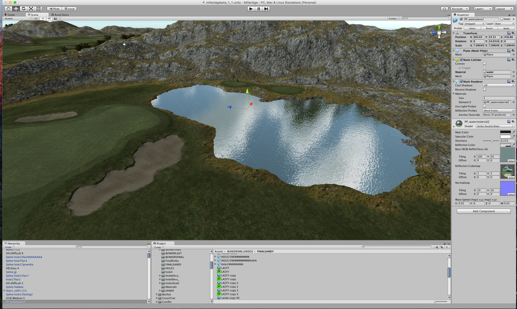Pick Specular Color with eyedropper

(x=513, y=136)
